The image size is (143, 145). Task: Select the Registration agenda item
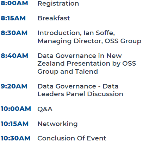click(58, 4)
